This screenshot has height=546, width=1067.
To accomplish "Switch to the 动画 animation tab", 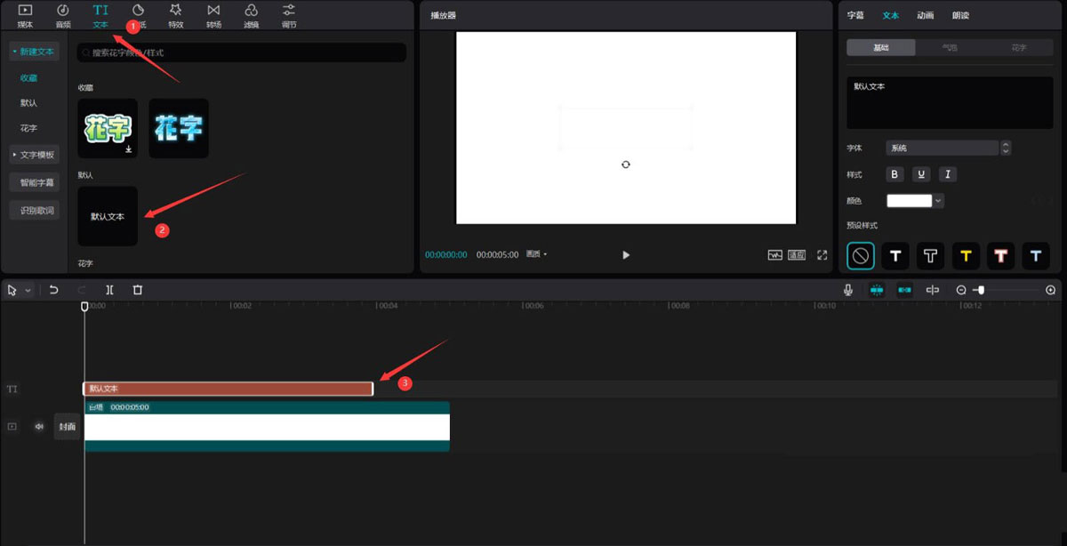I will [x=926, y=15].
